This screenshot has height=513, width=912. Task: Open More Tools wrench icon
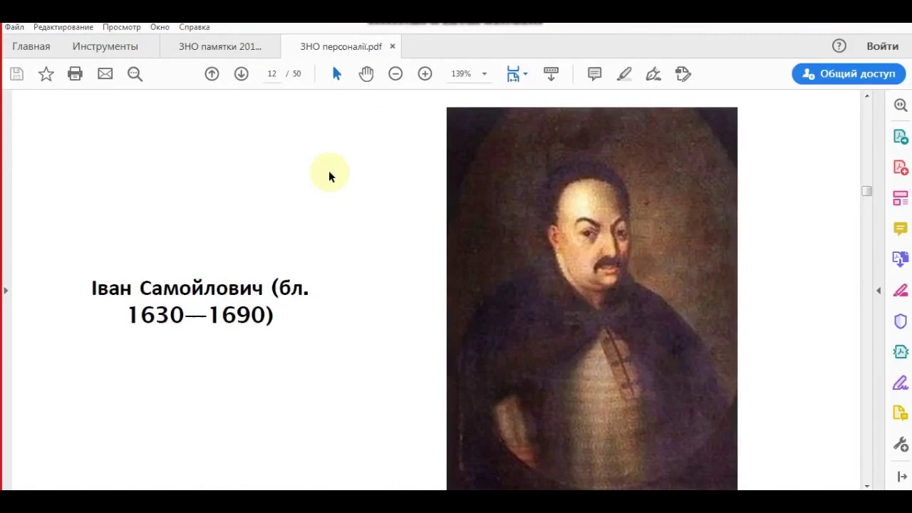click(901, 445)
